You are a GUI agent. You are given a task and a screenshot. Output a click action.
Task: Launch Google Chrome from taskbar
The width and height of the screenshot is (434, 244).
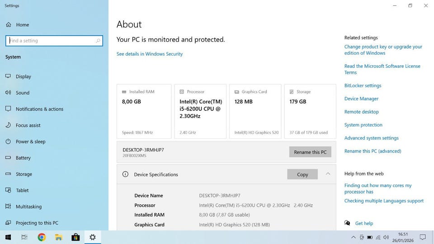pos(42,237)
